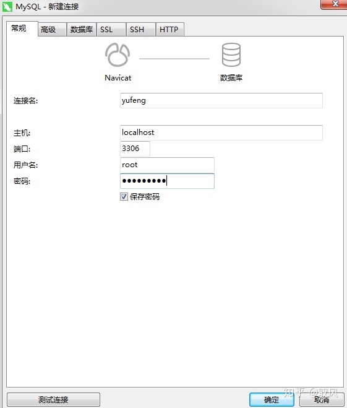
Task: Click the 主机 field with localhost
Action: (x=221, y=132)
